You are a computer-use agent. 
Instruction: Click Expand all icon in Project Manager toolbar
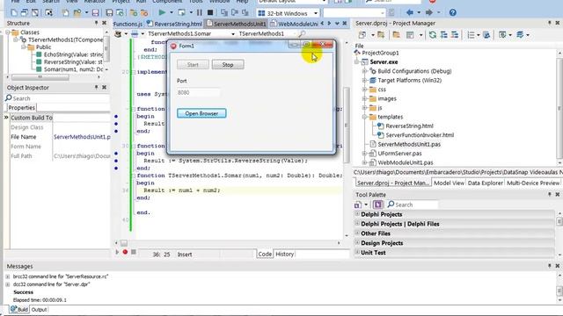click(443, 35)
